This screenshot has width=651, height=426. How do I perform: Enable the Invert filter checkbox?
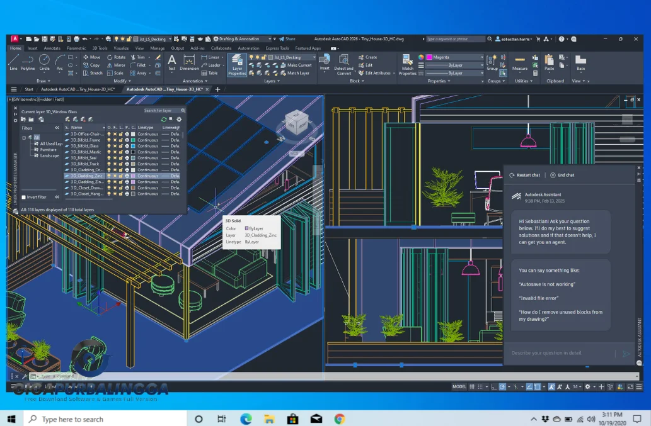click(x=24, y=197)
